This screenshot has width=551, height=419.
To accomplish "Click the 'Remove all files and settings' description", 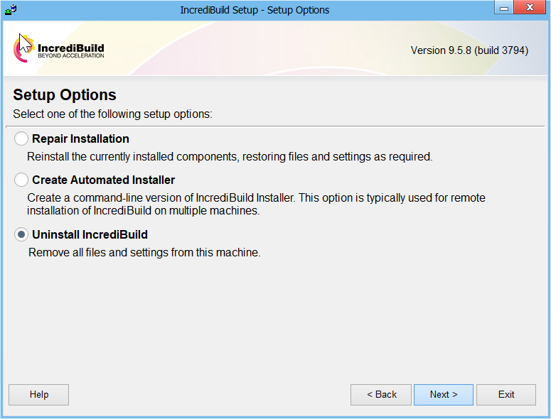I will 144,252.
